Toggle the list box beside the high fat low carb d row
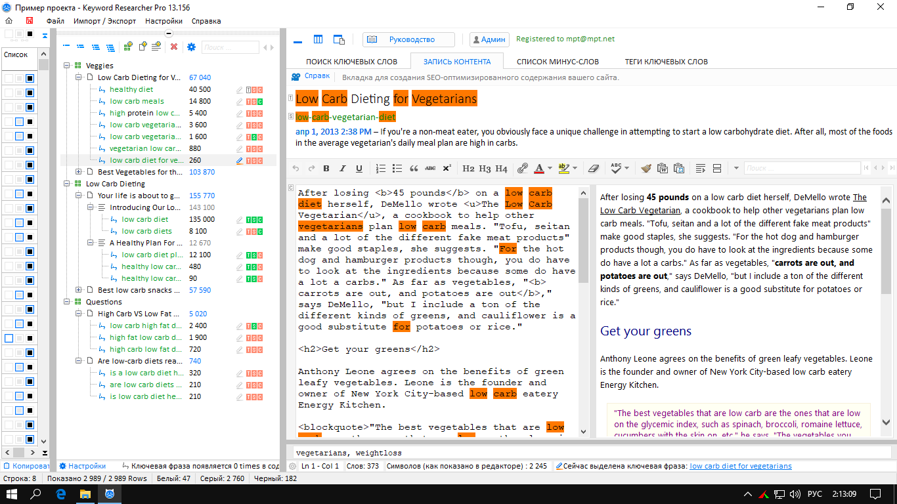 tap(9, 338)
